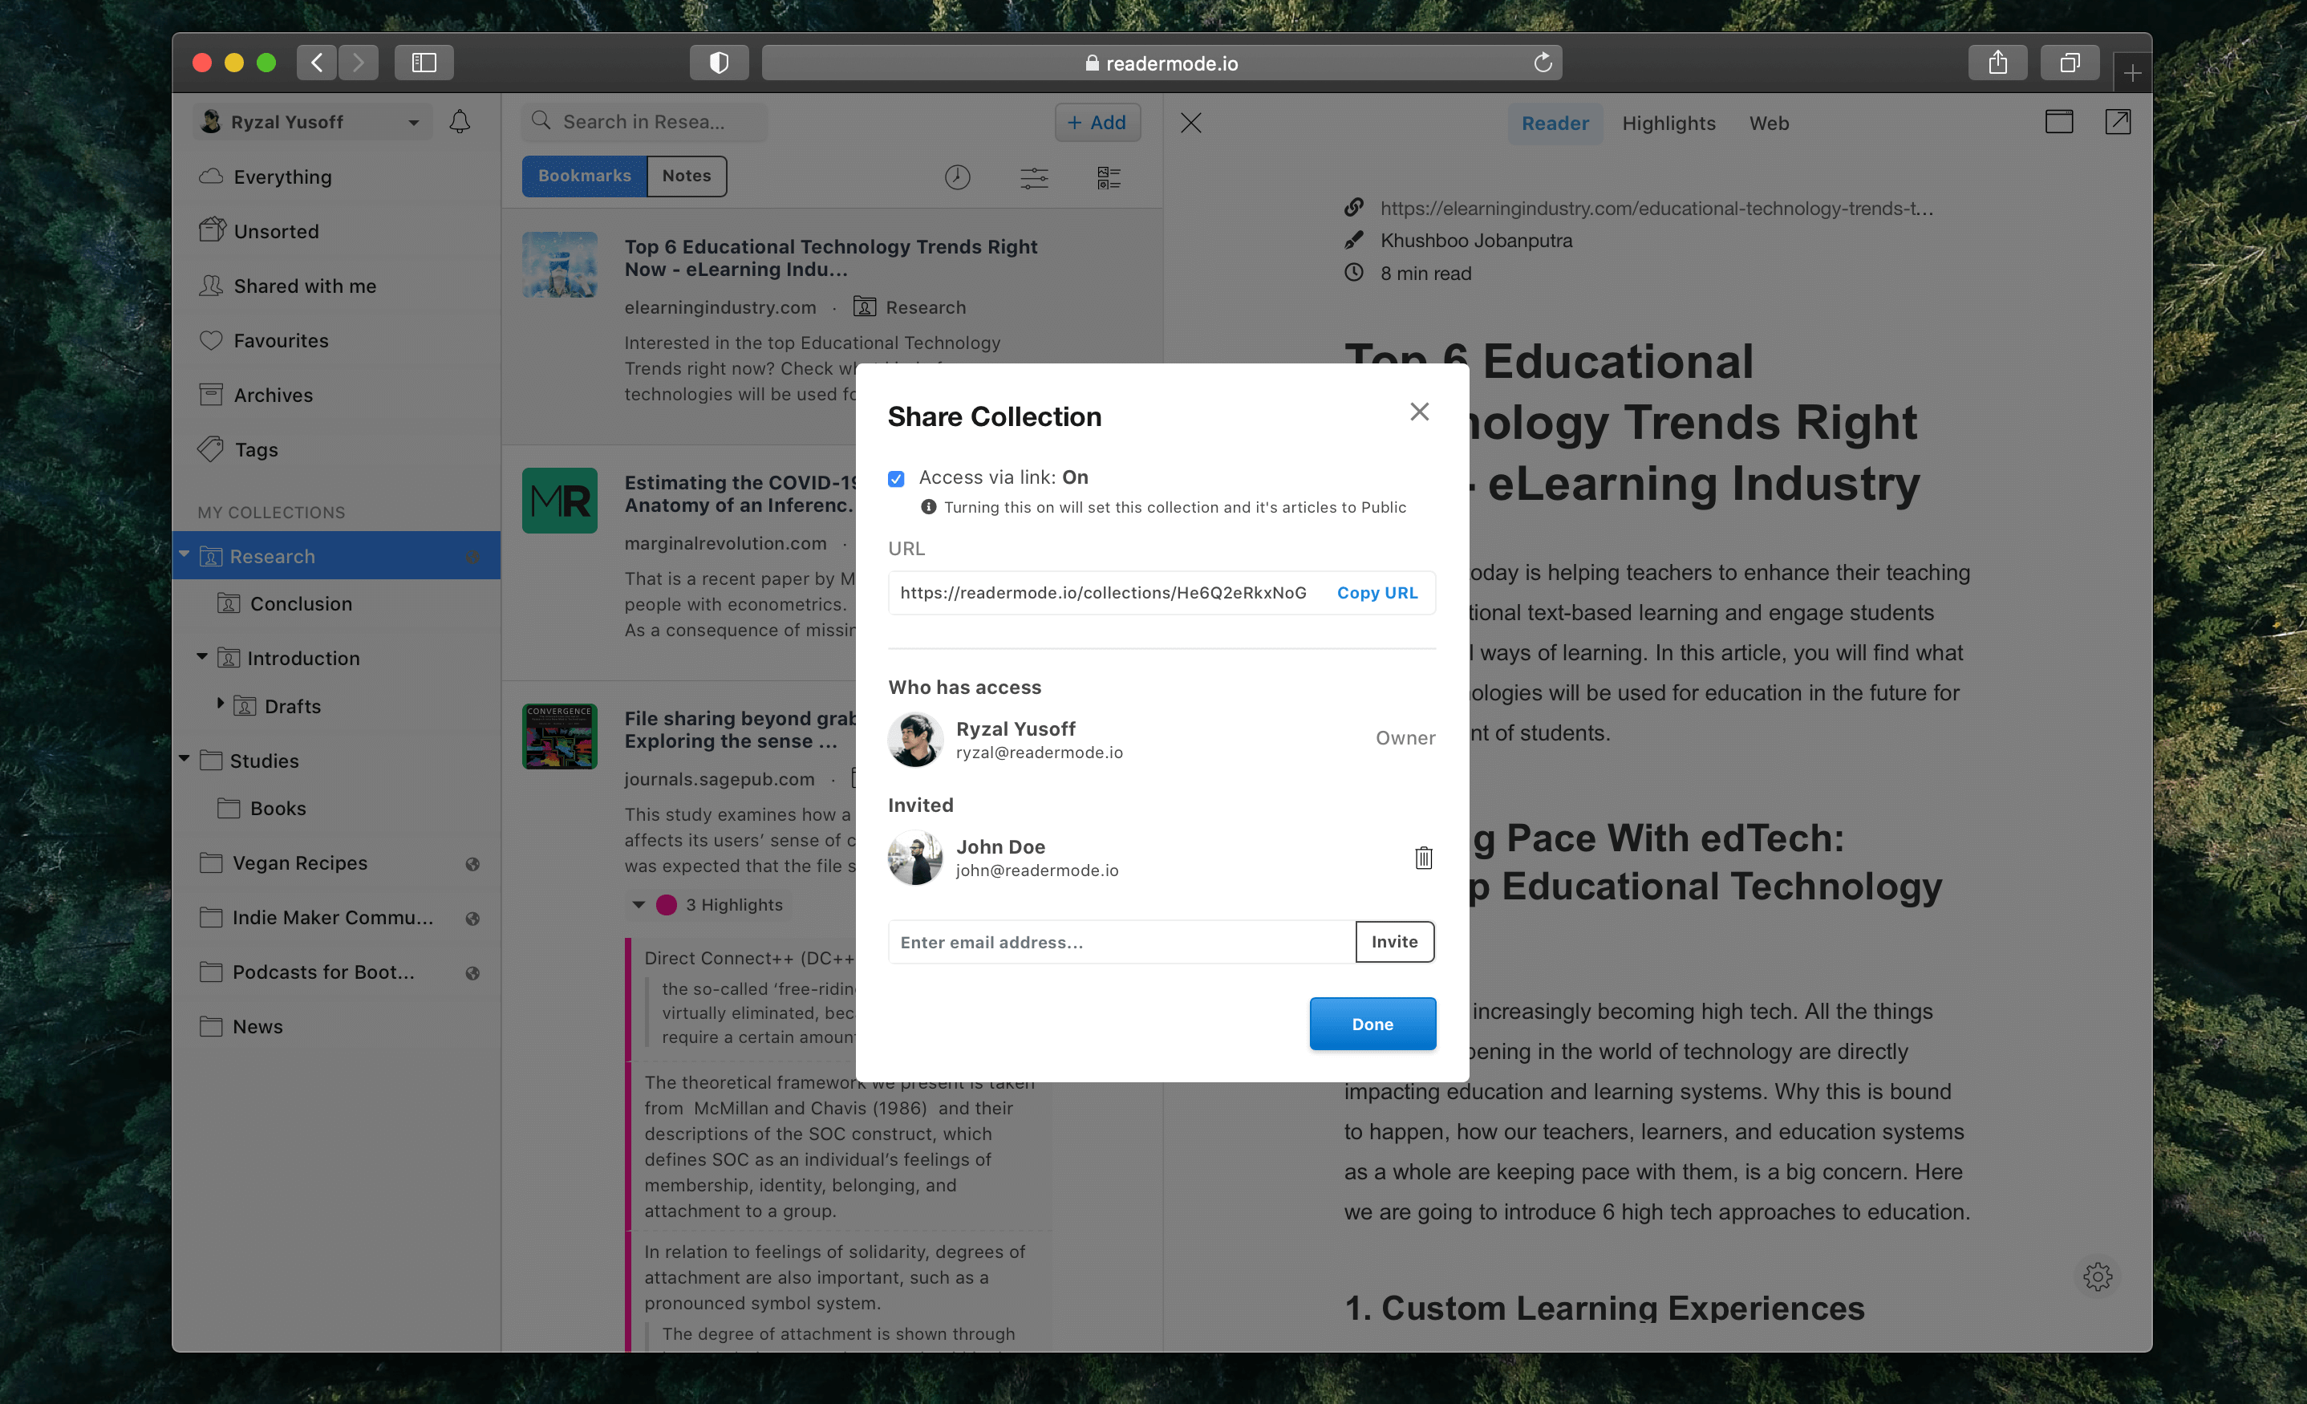2307x1404 pixels.
Task: Click the delete/trash icon next to John Doe
Action: [x=1424, y=857]
